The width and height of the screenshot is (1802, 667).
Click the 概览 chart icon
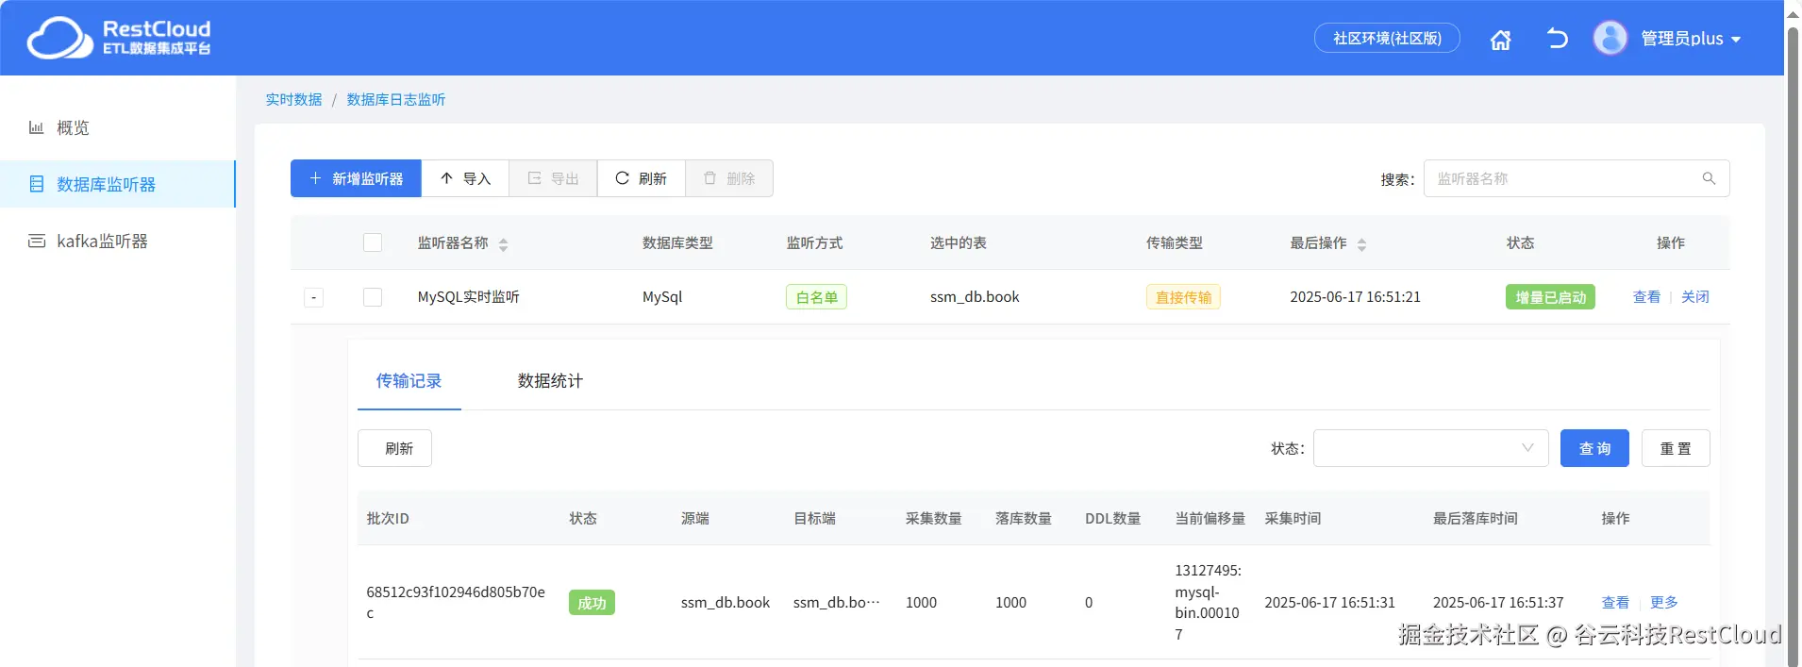36,127
